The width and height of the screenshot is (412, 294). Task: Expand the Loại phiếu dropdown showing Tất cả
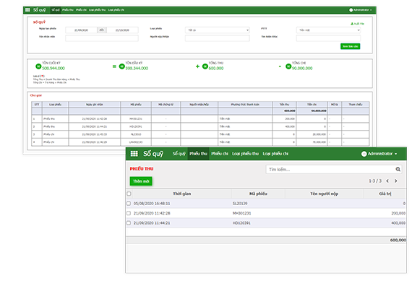point(218,30)
